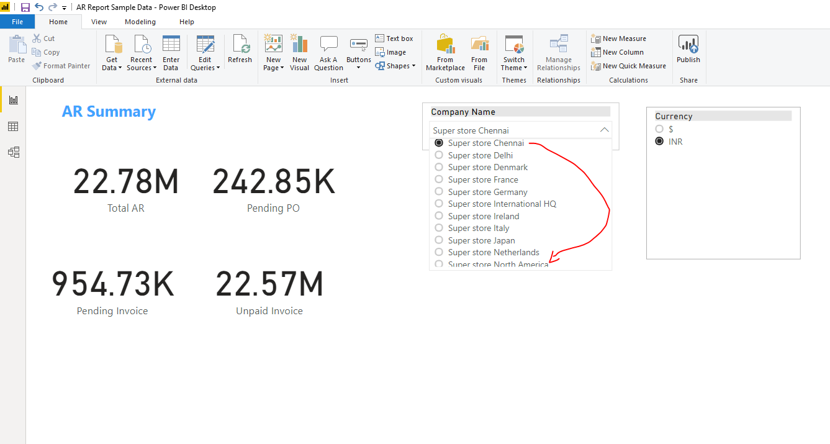Viewport: 830px width, 444px height.
Task: Switch to the View ribbon tab
Action: (99, 22)
